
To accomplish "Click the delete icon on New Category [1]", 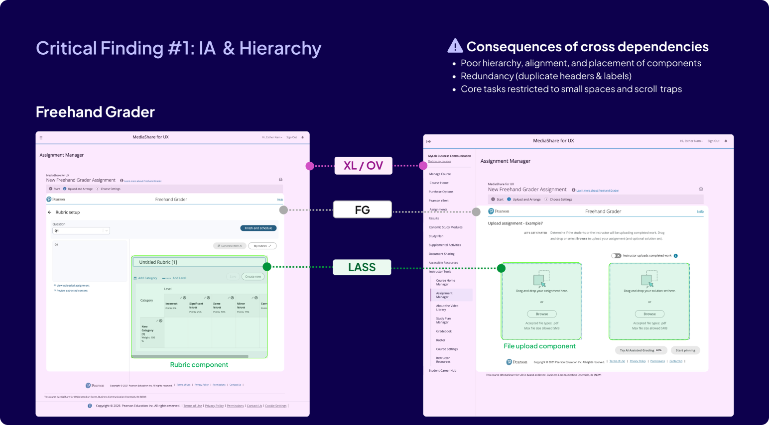I will [160, 320].
